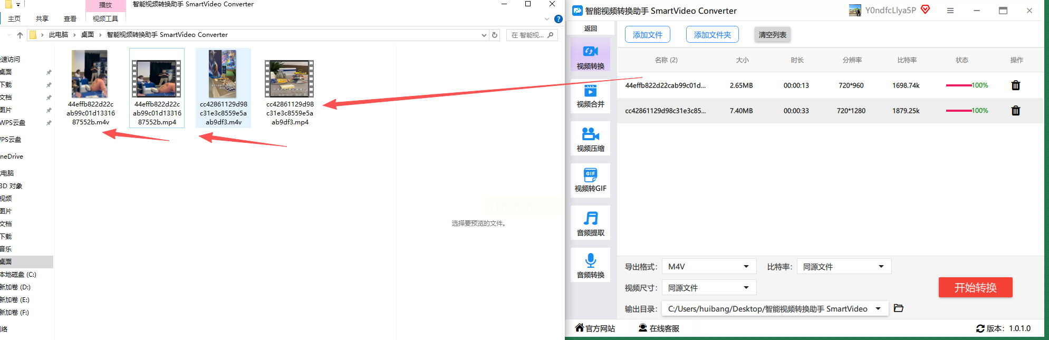Switch to 主页 ribbon tab

click(14, 19)
